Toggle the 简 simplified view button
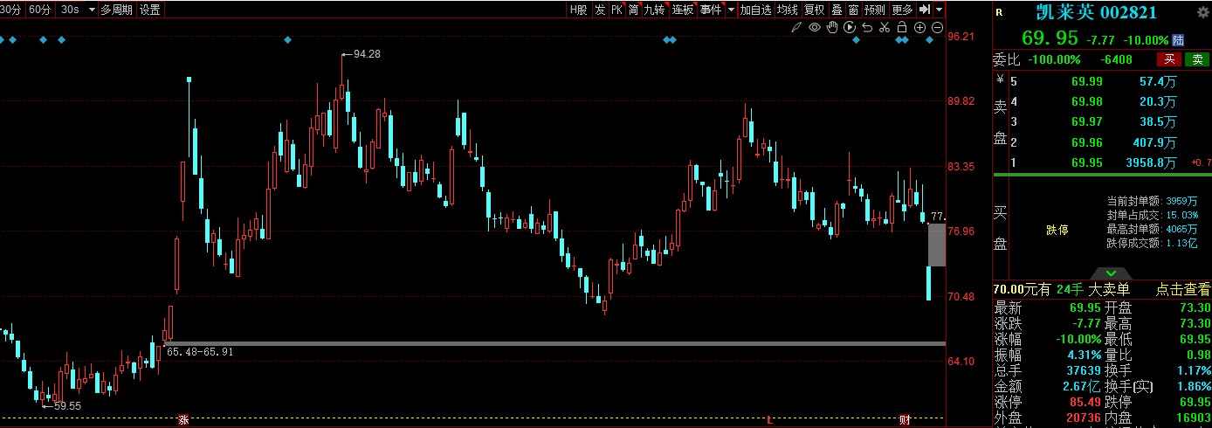The height and width of the screenshot is (428, 1212). tap(633, 10)
